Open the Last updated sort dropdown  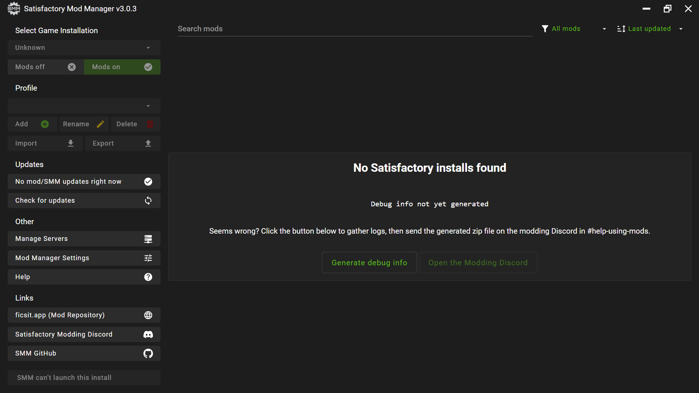(x=651, y=29)
